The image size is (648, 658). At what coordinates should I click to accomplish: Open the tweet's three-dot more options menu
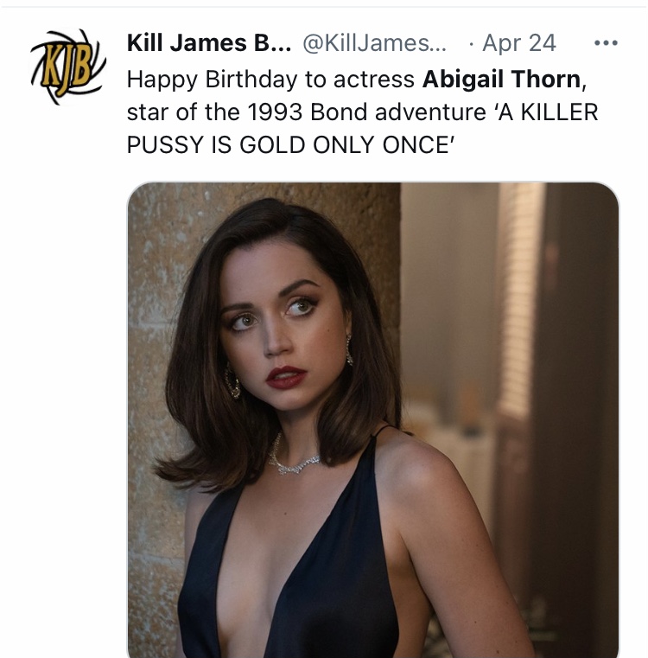click(606, 43)
